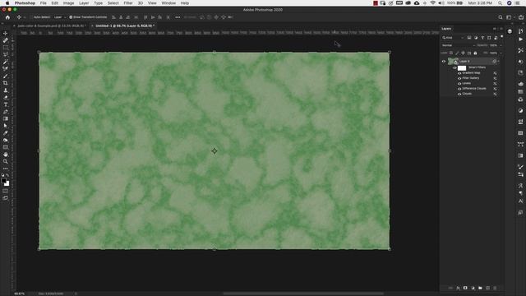The image size is (526, 296).
Task: Click the Change Screen Mode icon
Action: (x=6, y=198)
